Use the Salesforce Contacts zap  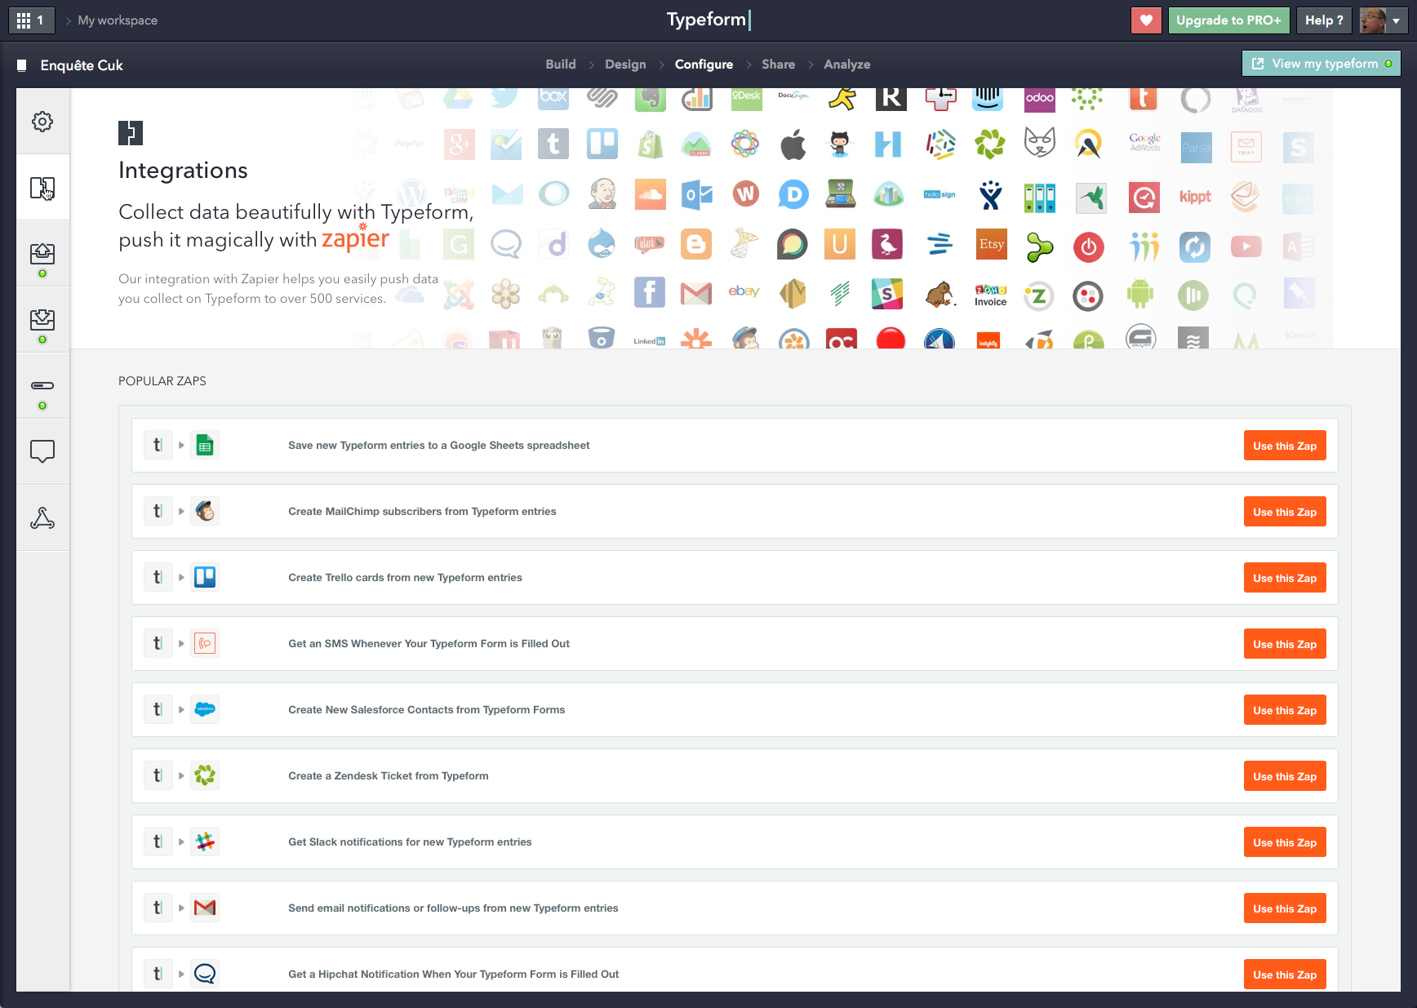coord(1285,710)
